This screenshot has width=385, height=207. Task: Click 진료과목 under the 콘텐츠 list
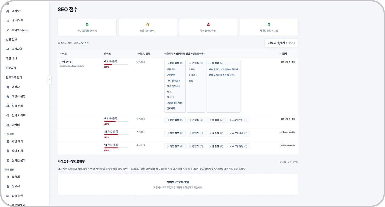(193, 75)
